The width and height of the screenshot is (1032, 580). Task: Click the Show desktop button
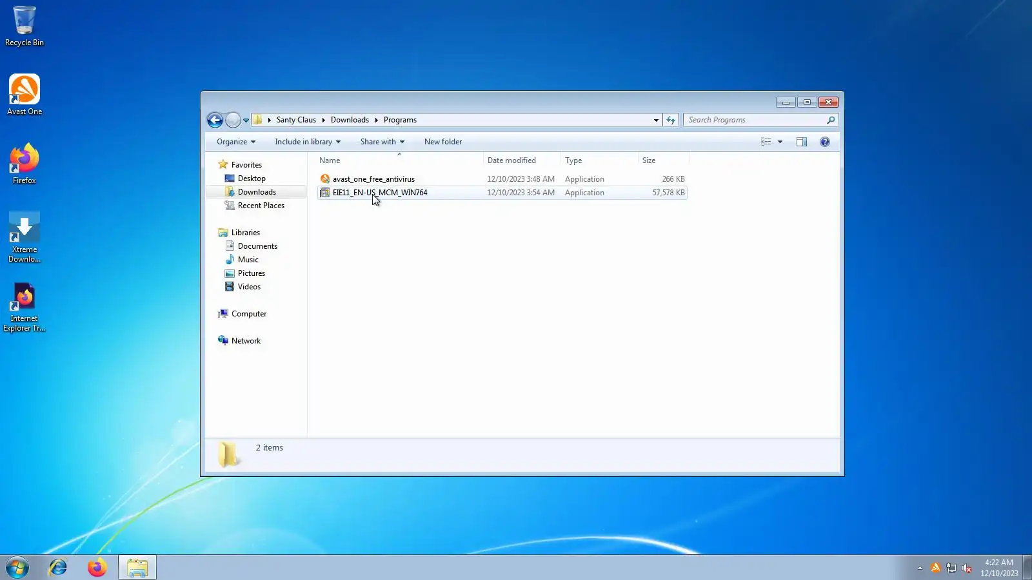(x=1027, y=568)
